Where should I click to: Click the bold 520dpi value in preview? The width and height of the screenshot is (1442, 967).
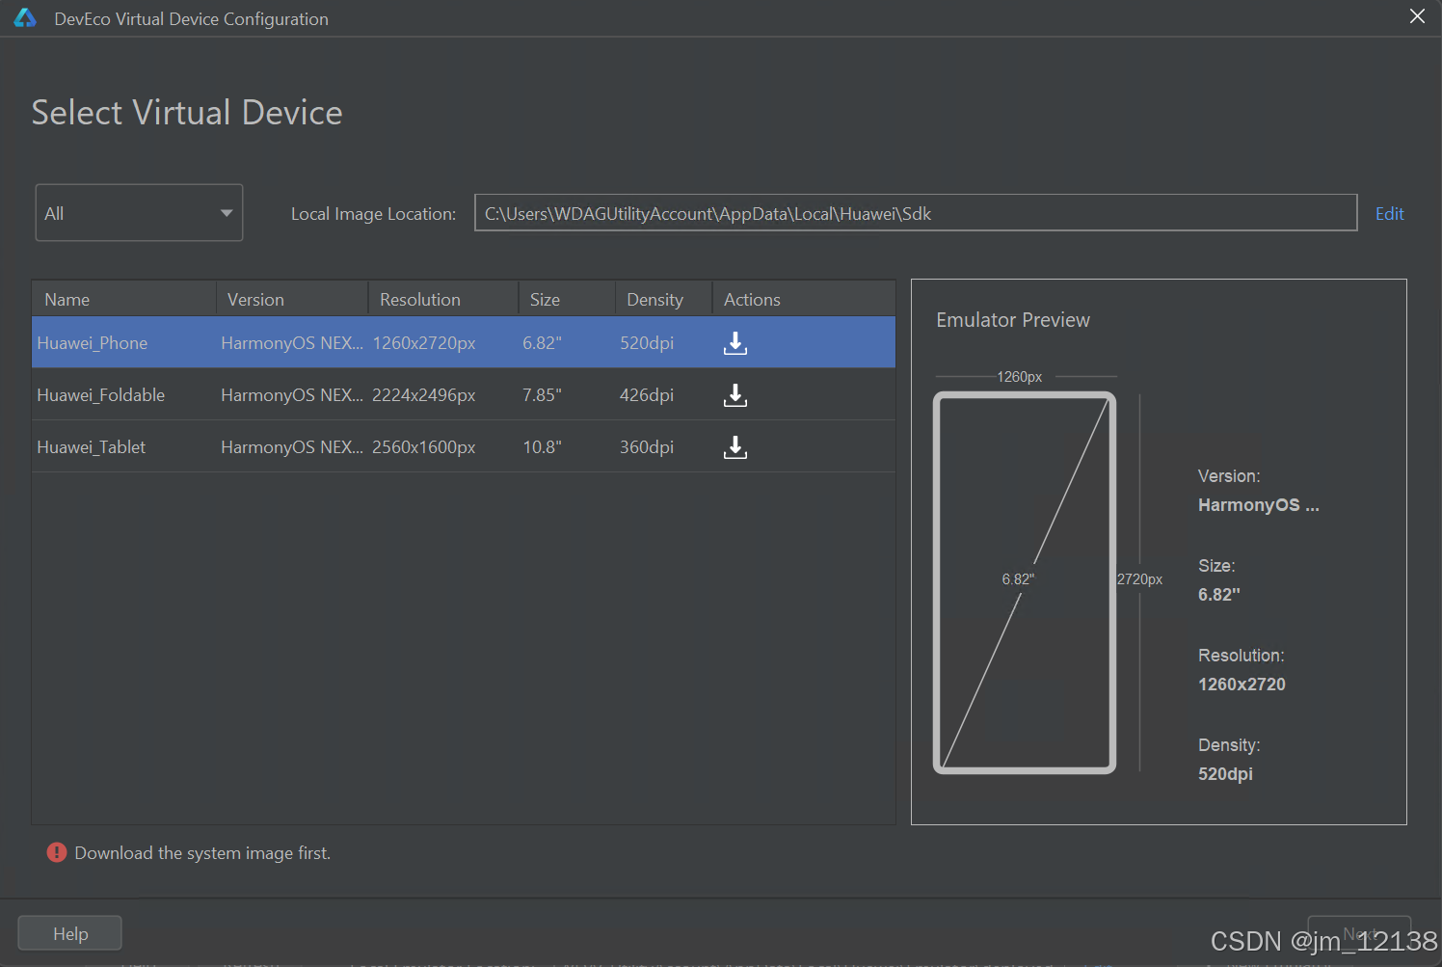(1225, 774)
